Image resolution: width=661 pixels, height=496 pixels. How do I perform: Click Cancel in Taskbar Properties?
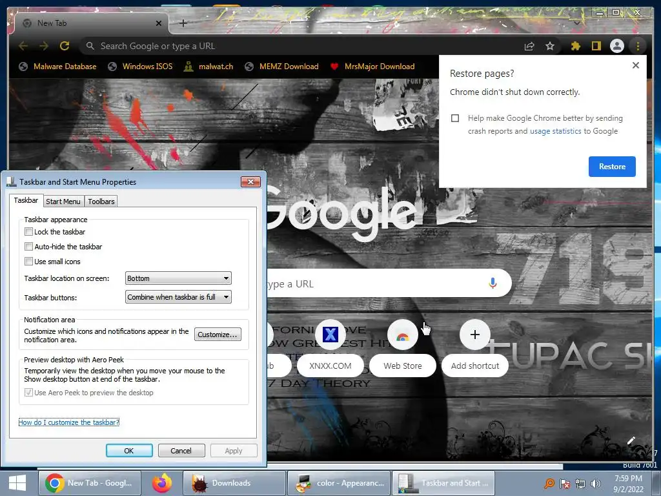click(181, 450)
